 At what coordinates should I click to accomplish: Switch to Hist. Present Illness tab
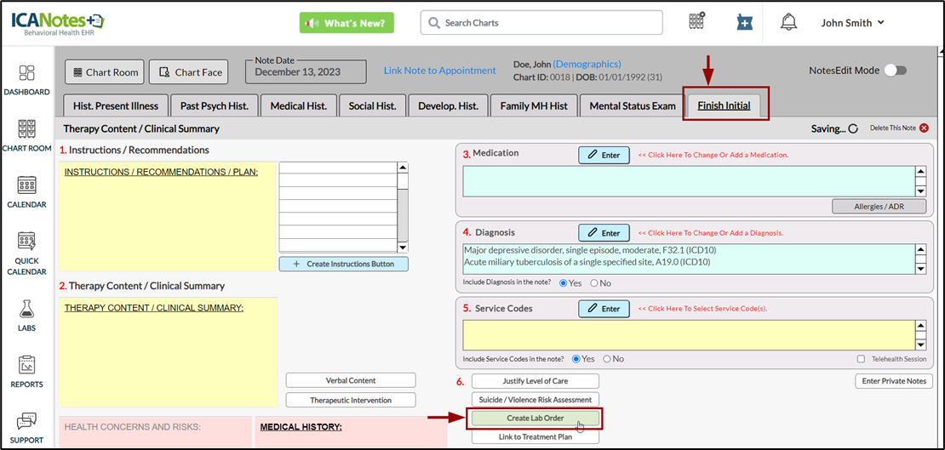116,105
